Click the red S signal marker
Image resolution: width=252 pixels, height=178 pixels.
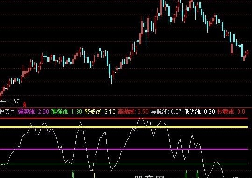click(25, 105)
